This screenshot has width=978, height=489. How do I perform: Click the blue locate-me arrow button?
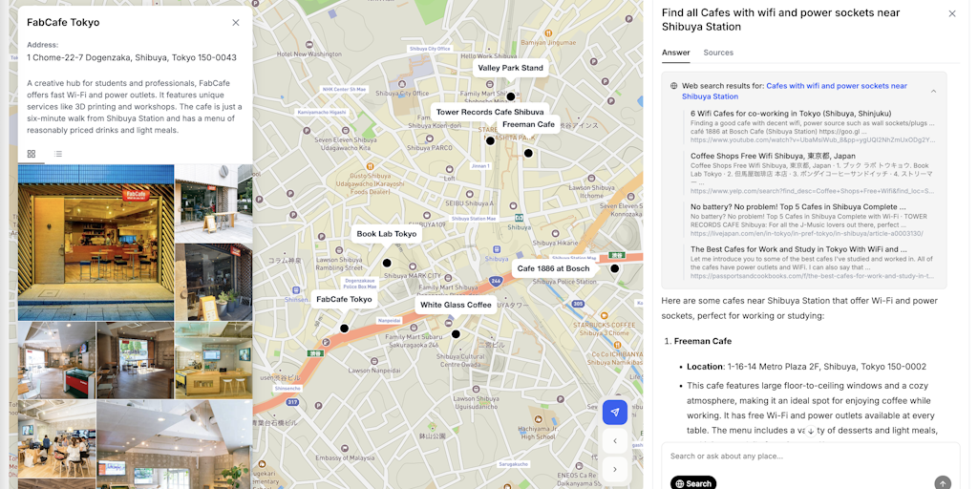click(x=614, y=413)
